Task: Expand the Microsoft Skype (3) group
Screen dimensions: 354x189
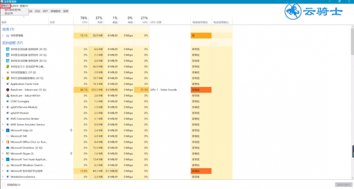Action: point(3,154)
